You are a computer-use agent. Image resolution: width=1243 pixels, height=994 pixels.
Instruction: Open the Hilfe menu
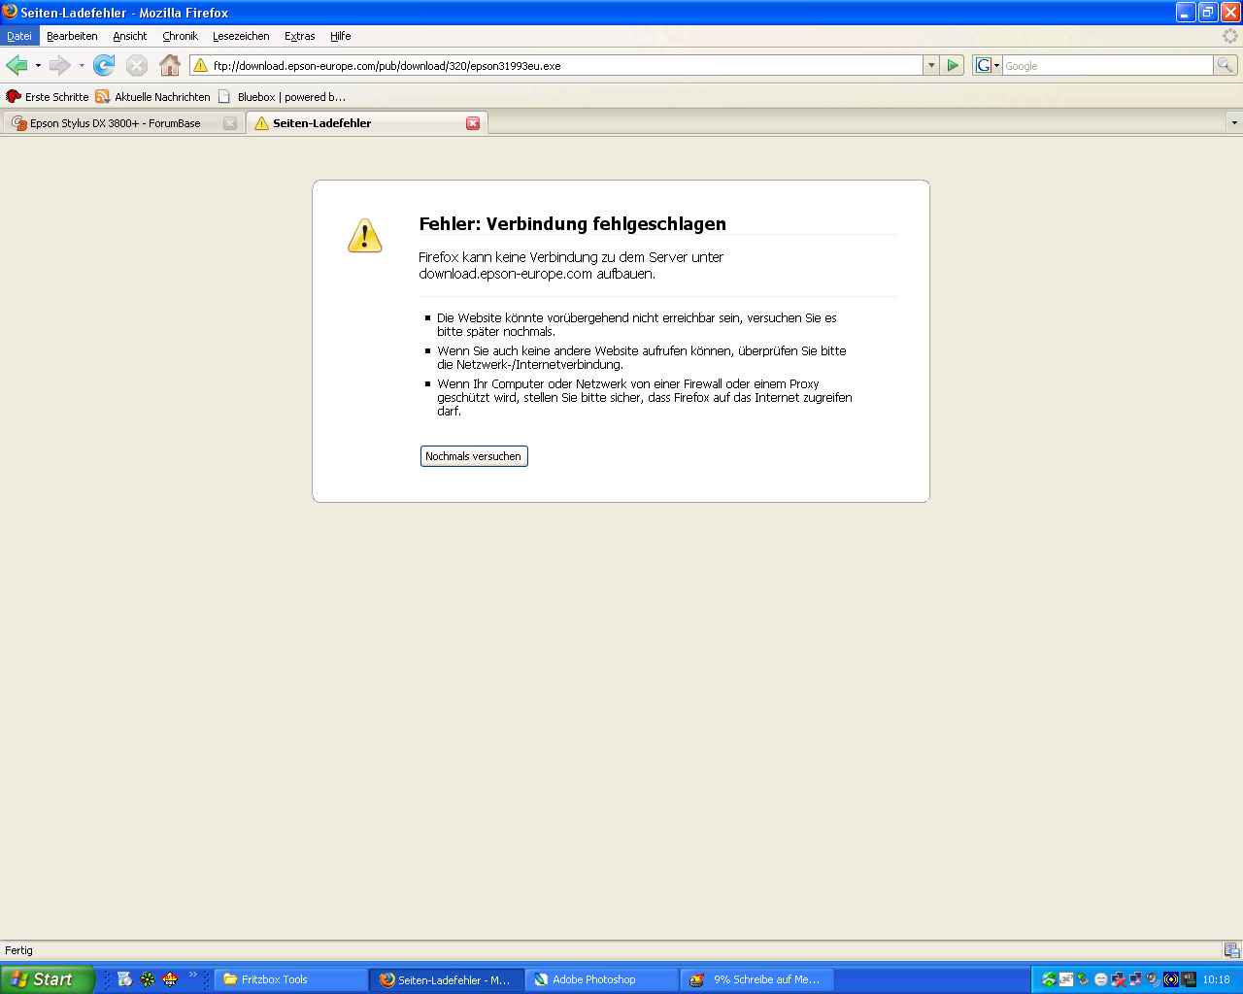click(340, 36)
